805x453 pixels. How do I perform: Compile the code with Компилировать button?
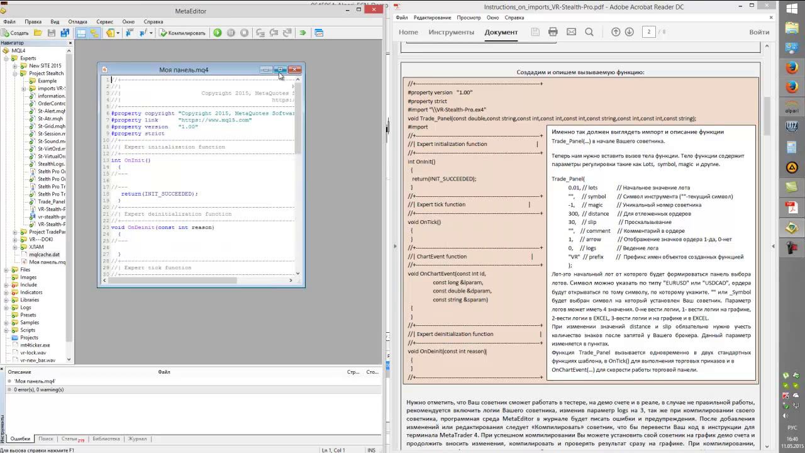coord(182,33)
